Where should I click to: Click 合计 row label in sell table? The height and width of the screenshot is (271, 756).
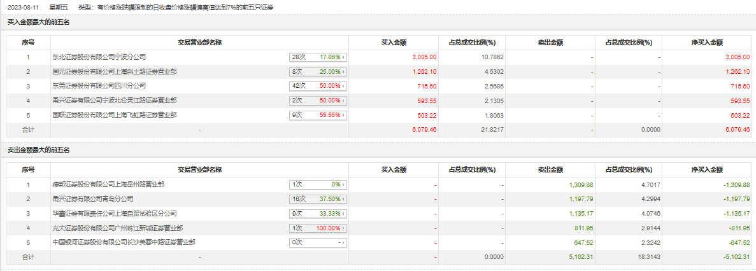point(28,257)
